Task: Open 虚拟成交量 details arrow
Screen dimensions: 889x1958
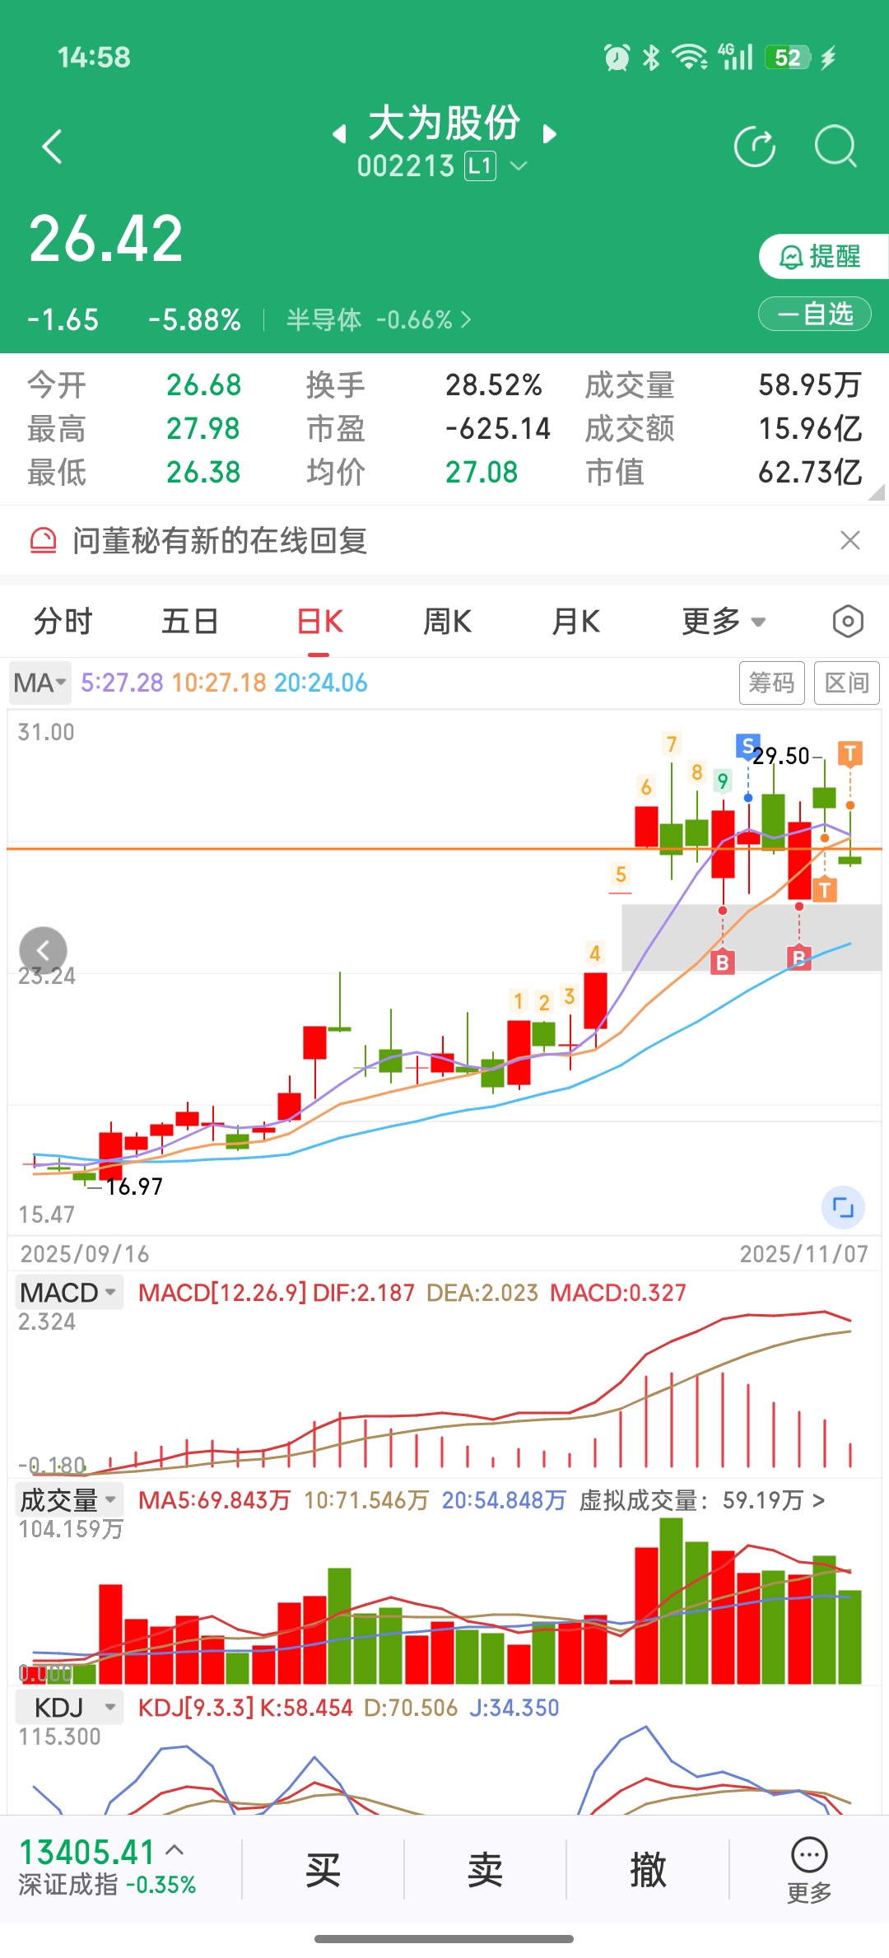Action: pyautogui.click(x=818, y=1500)
